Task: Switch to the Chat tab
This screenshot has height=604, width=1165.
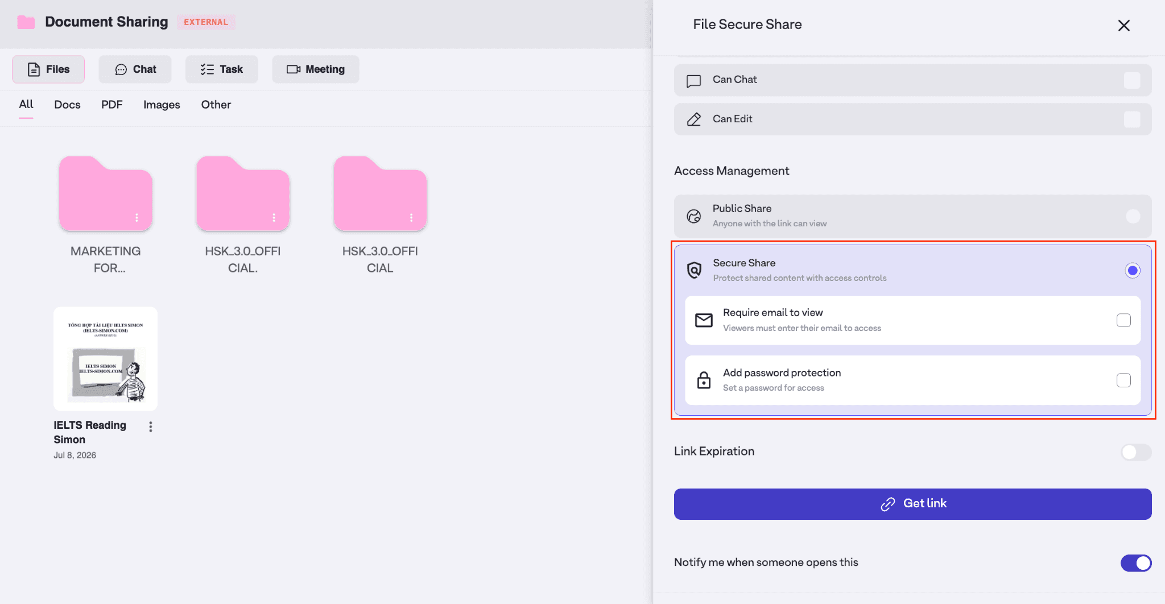Action: [135, 69]
